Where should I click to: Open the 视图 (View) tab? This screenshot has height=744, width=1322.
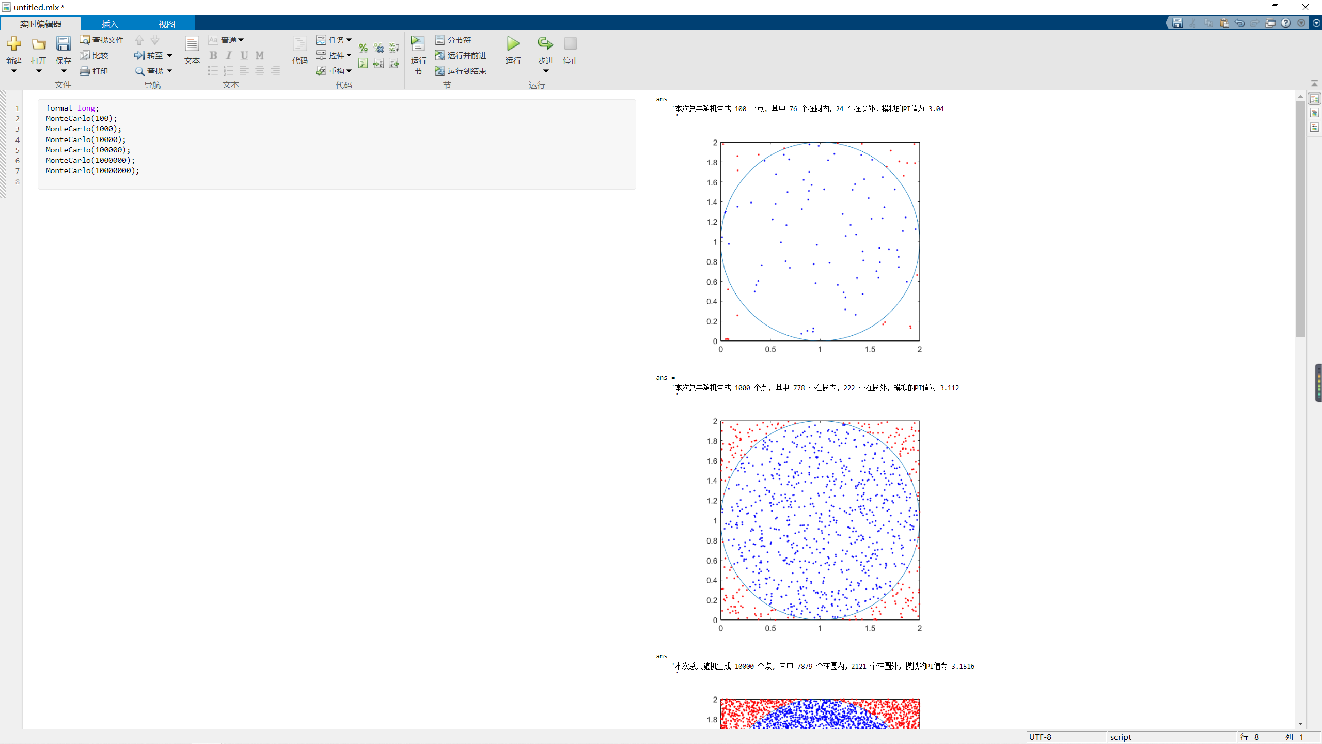coord(166,24)
